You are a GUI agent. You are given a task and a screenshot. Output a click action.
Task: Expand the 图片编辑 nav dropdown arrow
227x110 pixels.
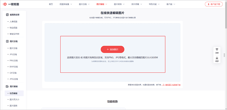106,4
